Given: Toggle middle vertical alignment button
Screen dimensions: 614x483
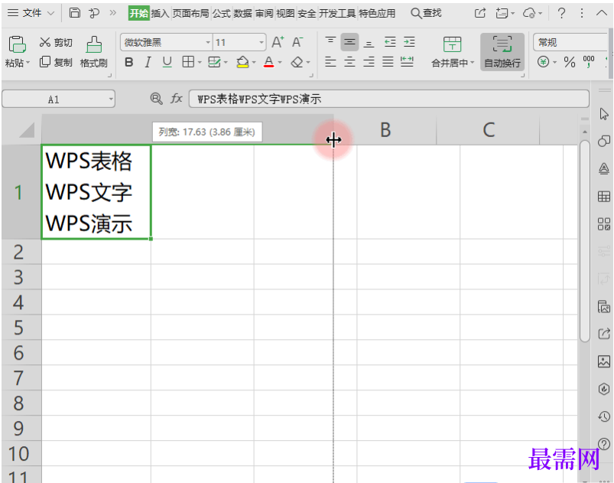Looking at the screenshot, I should pos(349,42).
